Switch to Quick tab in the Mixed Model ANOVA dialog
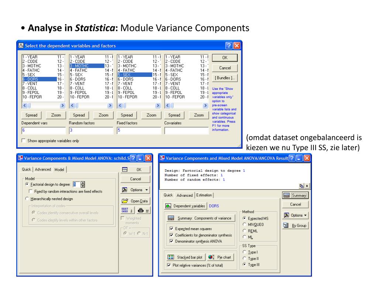Image resolution: width=378 pixels, height=284 pixels. [x=26, y=169]
